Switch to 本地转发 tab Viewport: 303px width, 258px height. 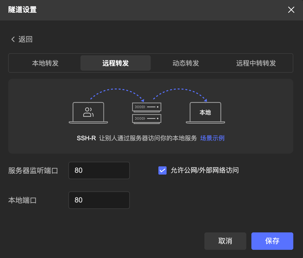coord(45,63)
